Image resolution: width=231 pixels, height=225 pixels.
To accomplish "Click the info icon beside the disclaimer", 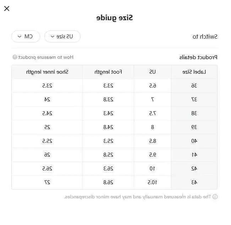I will click(215, 197).
